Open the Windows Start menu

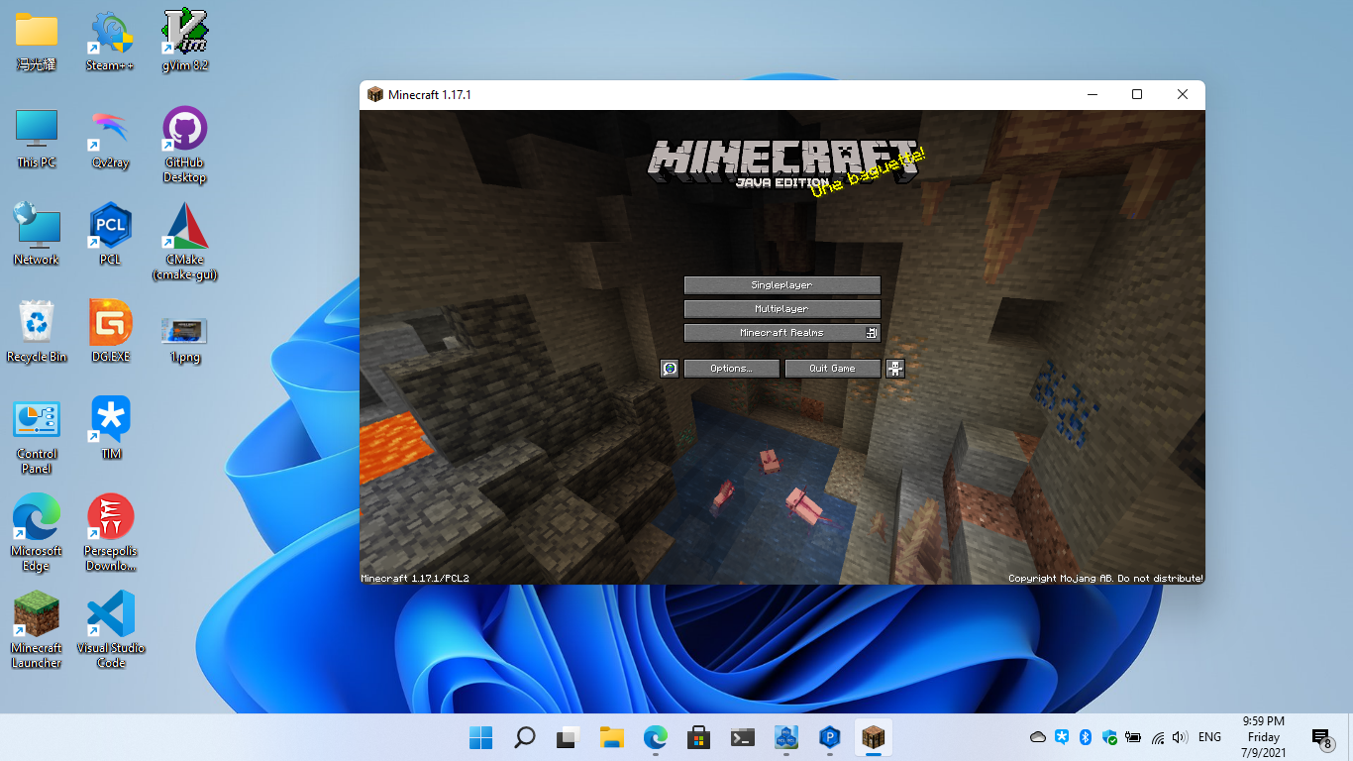[481, 737]
